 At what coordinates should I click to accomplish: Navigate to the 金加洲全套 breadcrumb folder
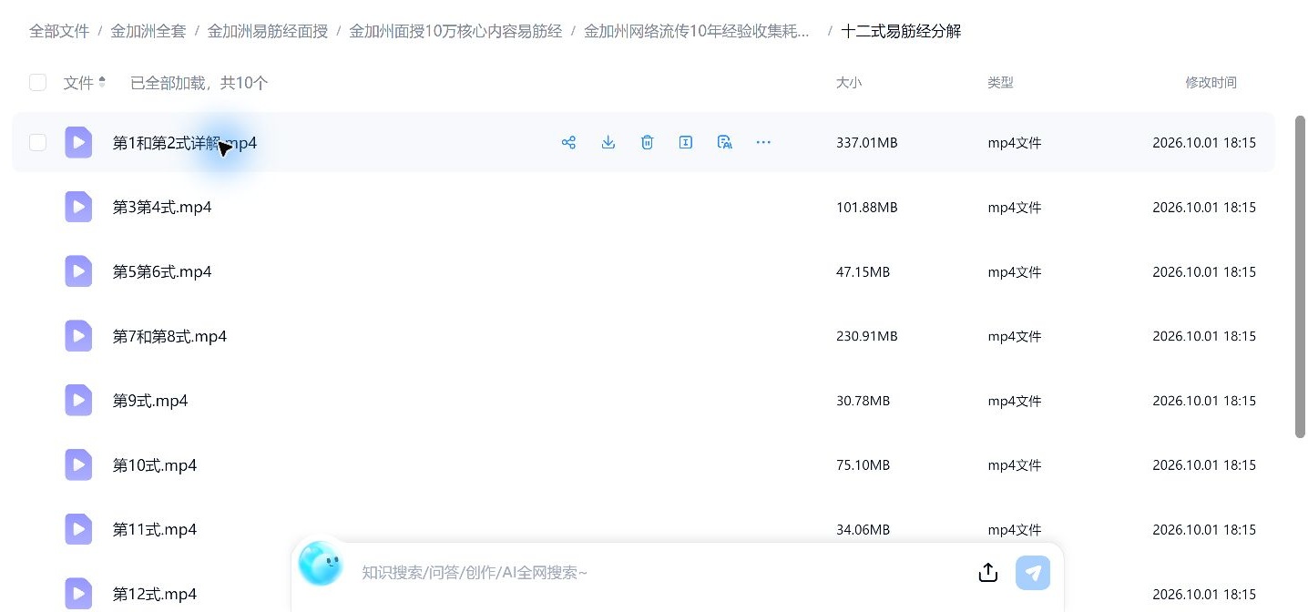point(148,31)
